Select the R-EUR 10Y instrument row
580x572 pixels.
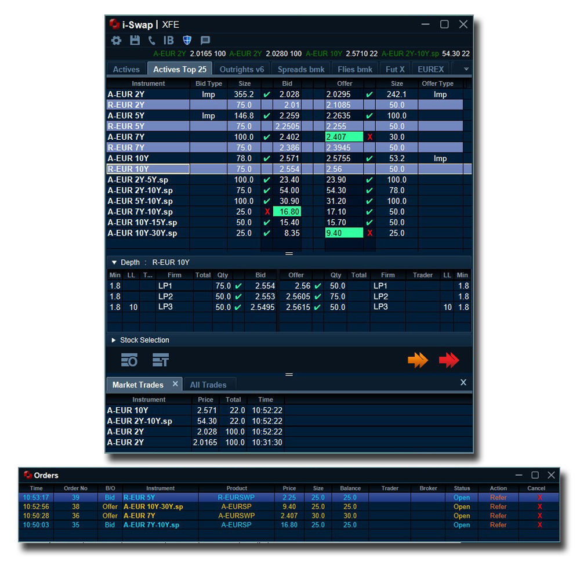point(148,169)
